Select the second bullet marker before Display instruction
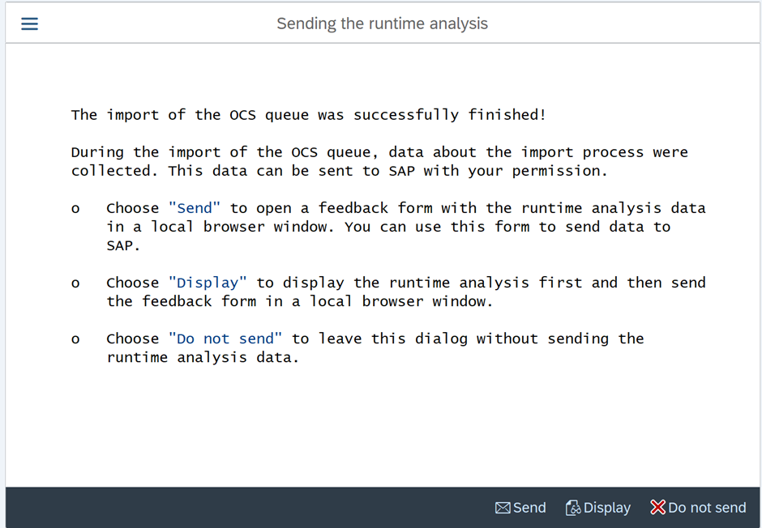This screenshot has height=528, width=762. (x=75, y=283)
